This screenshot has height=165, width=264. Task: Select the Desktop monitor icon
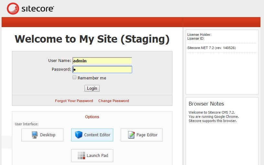pyautogui.click(x=35, y=135)
